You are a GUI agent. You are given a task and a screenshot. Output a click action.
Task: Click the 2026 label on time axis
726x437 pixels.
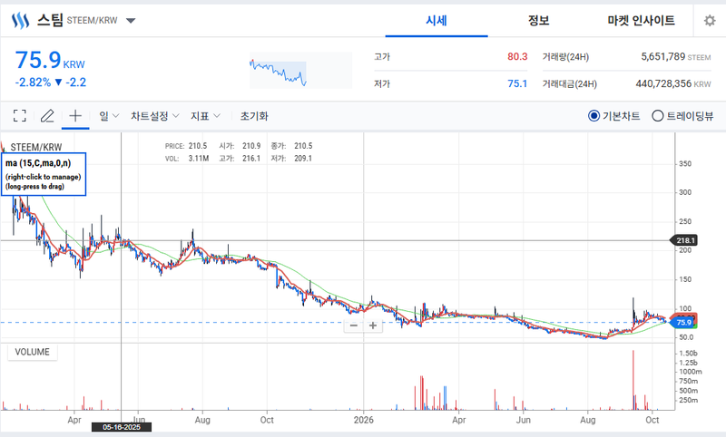tap(364, 420)
